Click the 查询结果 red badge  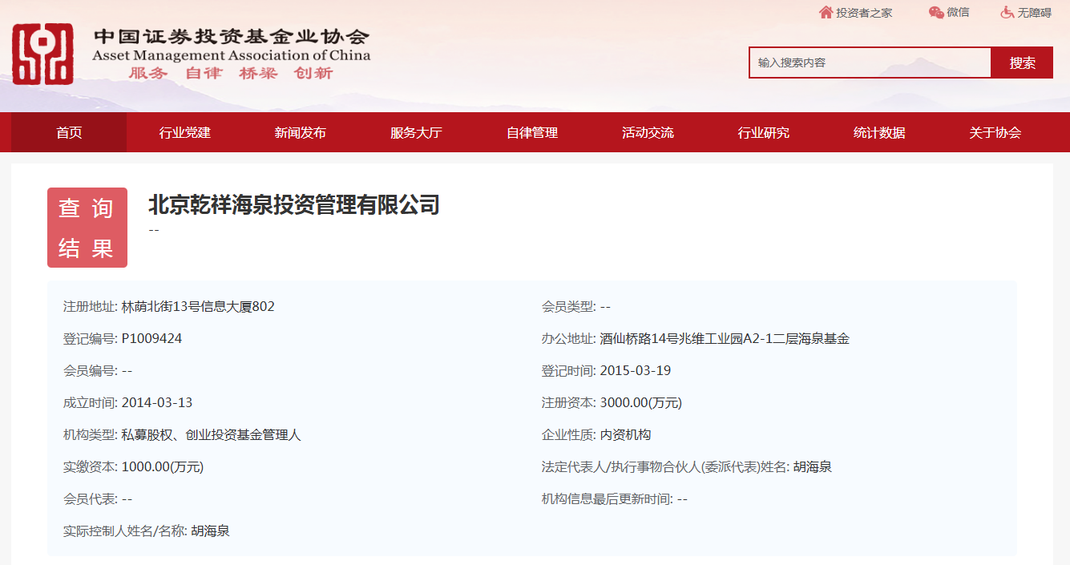pyautogui.click(x=87, y=228)
